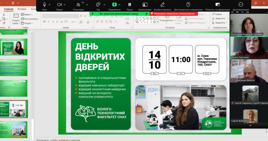Viewport: 268px width, 141px height.
Task: Open the Дополнительно three-dots menu
Action: click(x=241, y=4)
